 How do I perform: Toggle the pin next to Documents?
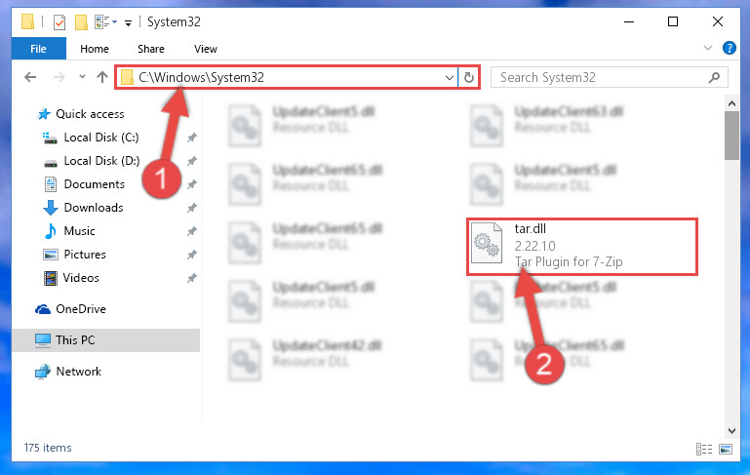[191, 184]
